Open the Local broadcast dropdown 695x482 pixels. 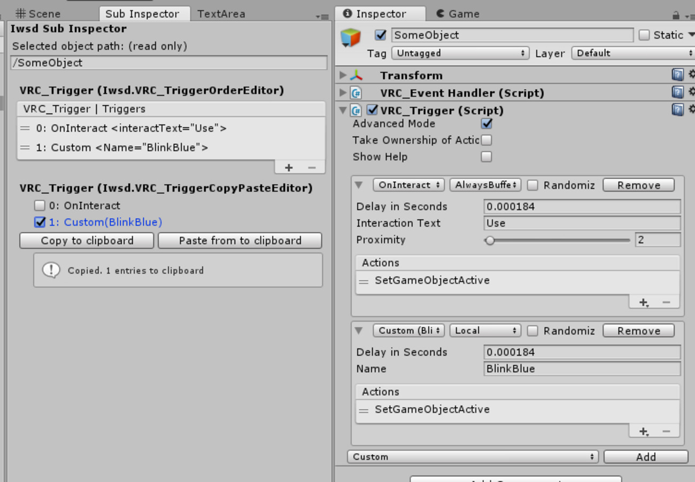click(x=485, y=331)
